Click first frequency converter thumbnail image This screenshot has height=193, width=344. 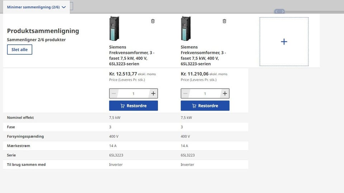click(114, 28)
